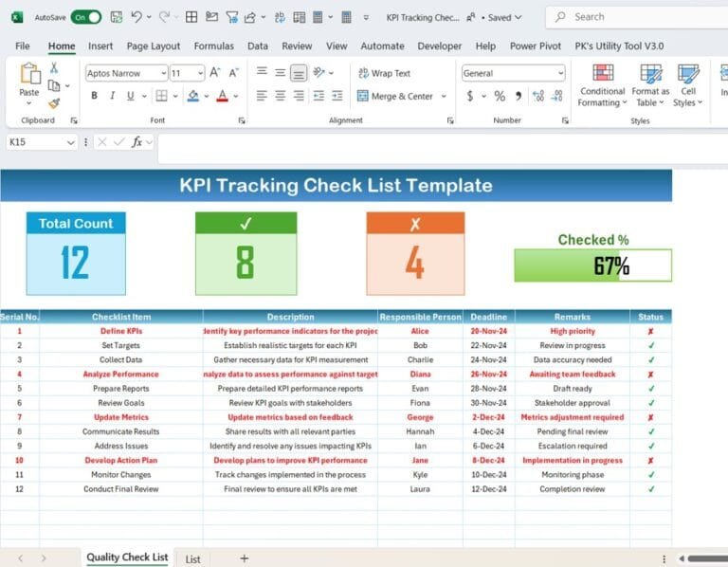Undo the last action
This screenshot has width=728, height=567.
point(136,17)
